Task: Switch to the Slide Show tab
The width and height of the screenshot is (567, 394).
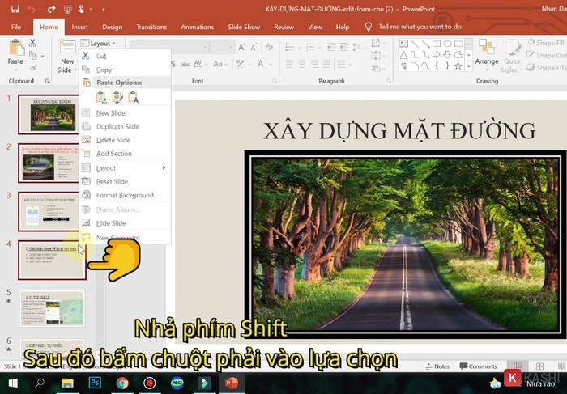Action: click(x=244, y=27)
